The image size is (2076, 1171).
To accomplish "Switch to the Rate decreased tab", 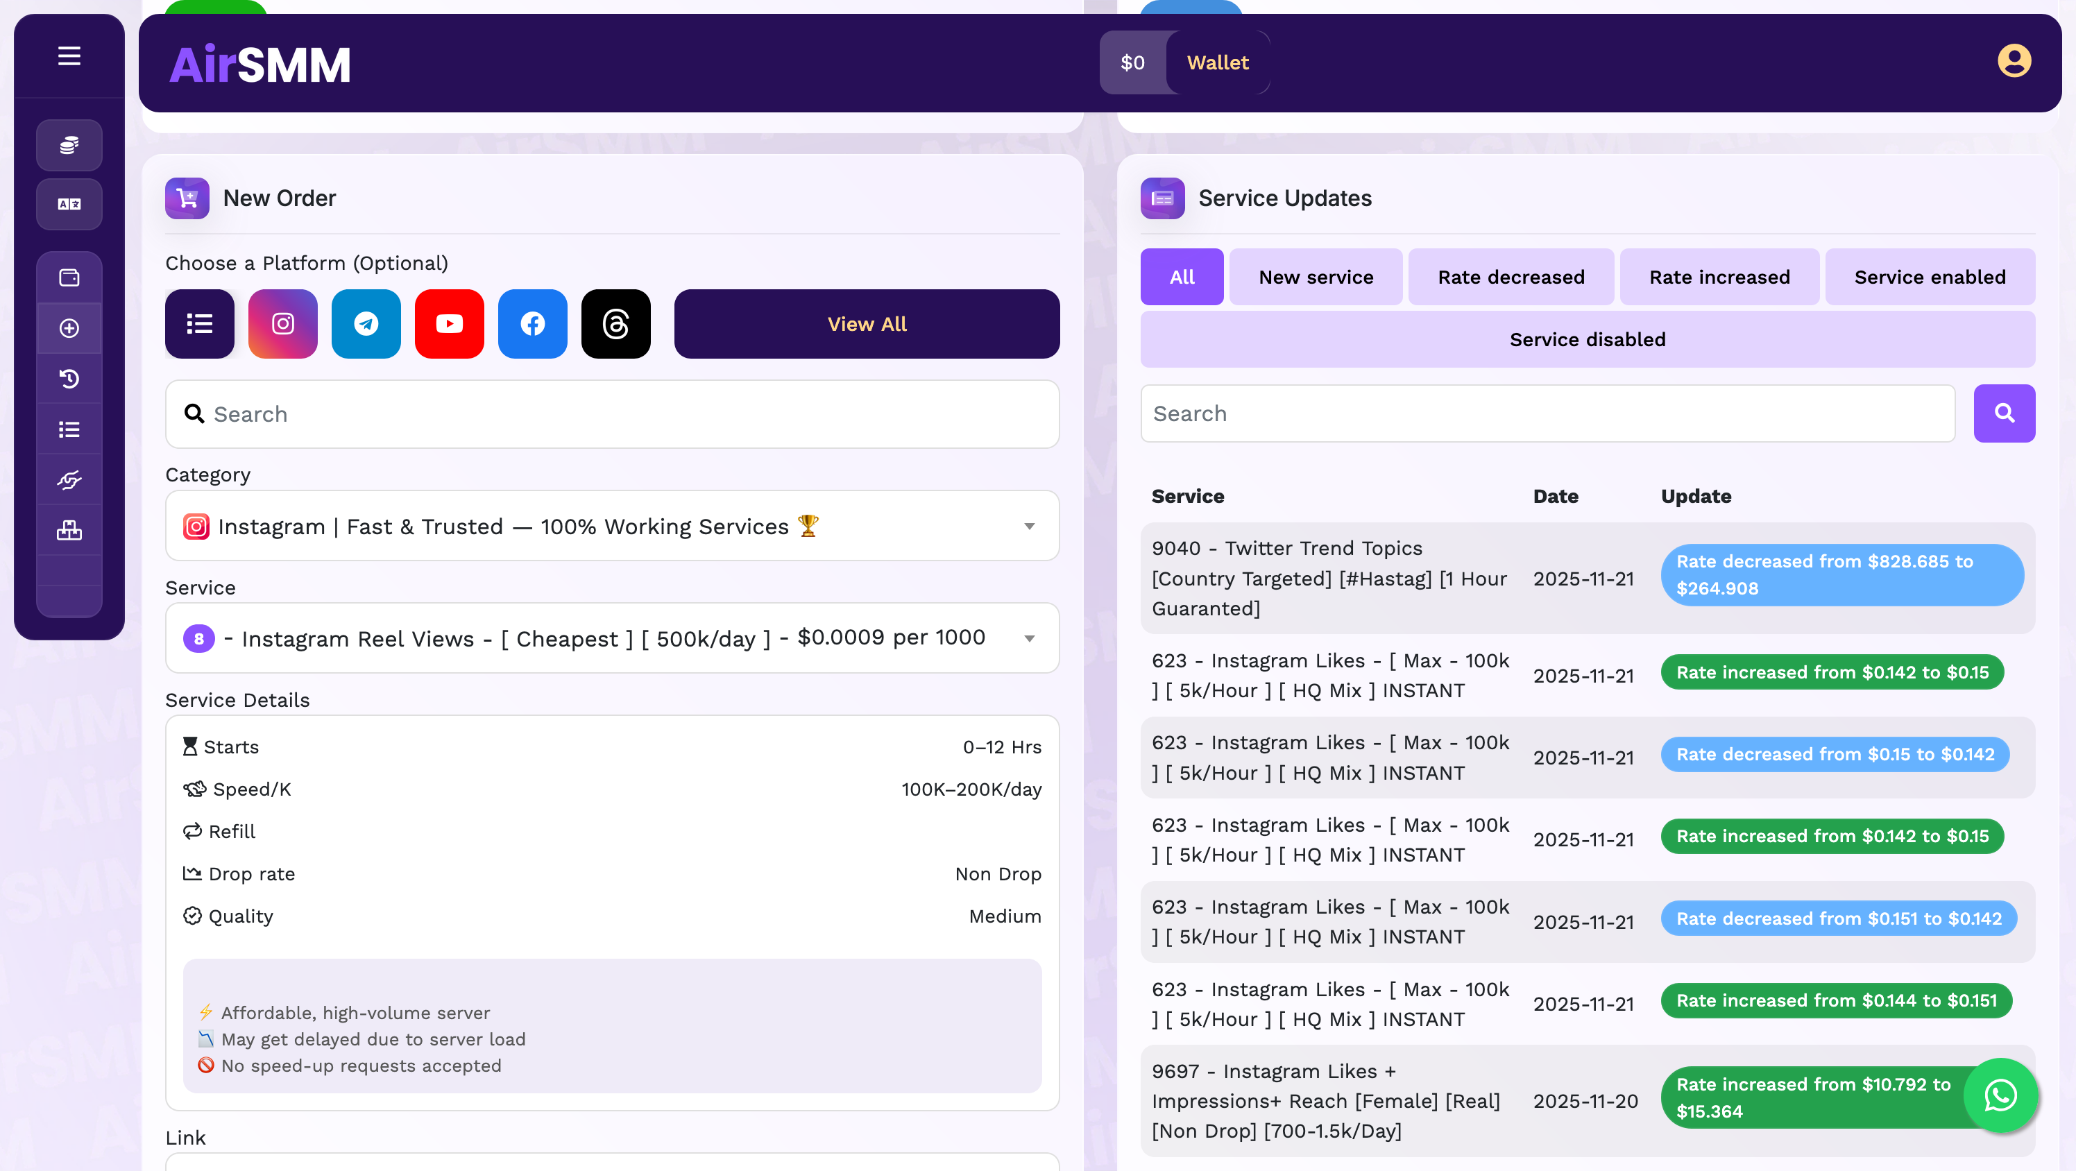I will tap(1511, 277).
